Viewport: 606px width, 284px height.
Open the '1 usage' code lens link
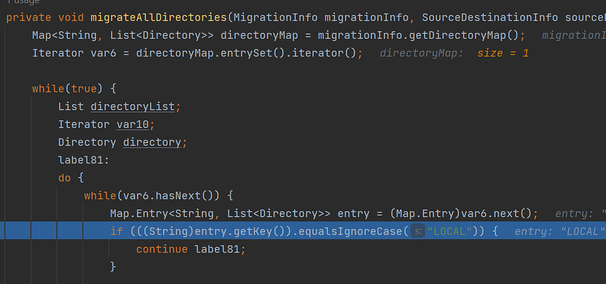(x=24, y=2)
